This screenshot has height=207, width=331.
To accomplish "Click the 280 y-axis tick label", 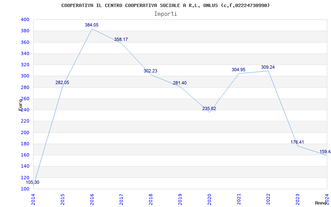I will click(x=25, y=87).
